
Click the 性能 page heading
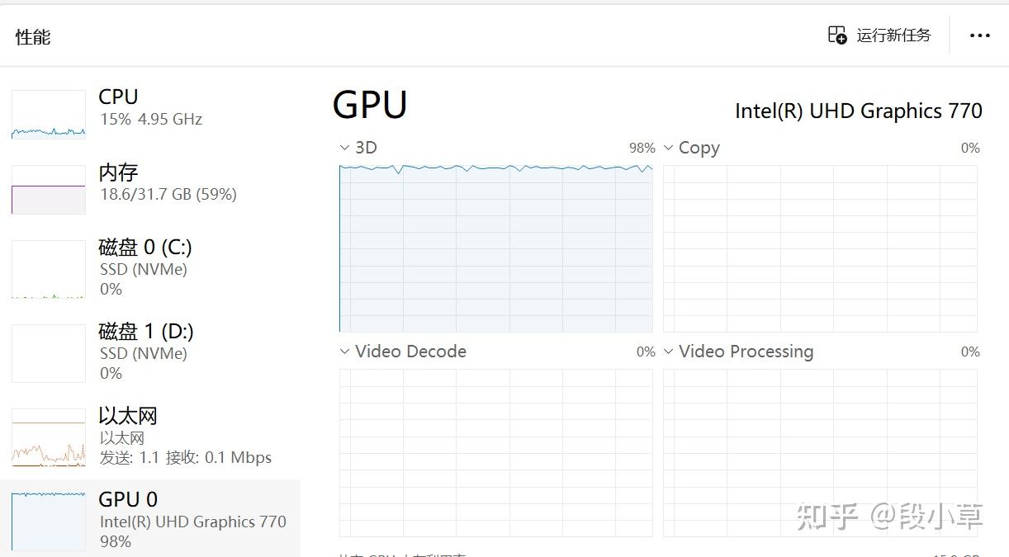tap(32, 36)
